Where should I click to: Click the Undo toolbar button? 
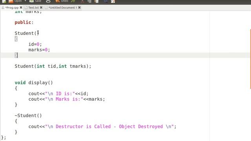[x=62, y=1]
